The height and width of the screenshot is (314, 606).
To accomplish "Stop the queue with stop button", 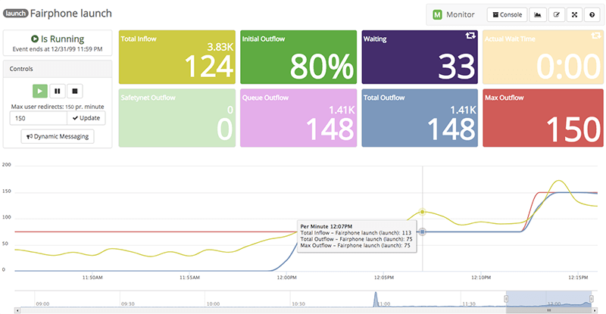I will point(74,92).
